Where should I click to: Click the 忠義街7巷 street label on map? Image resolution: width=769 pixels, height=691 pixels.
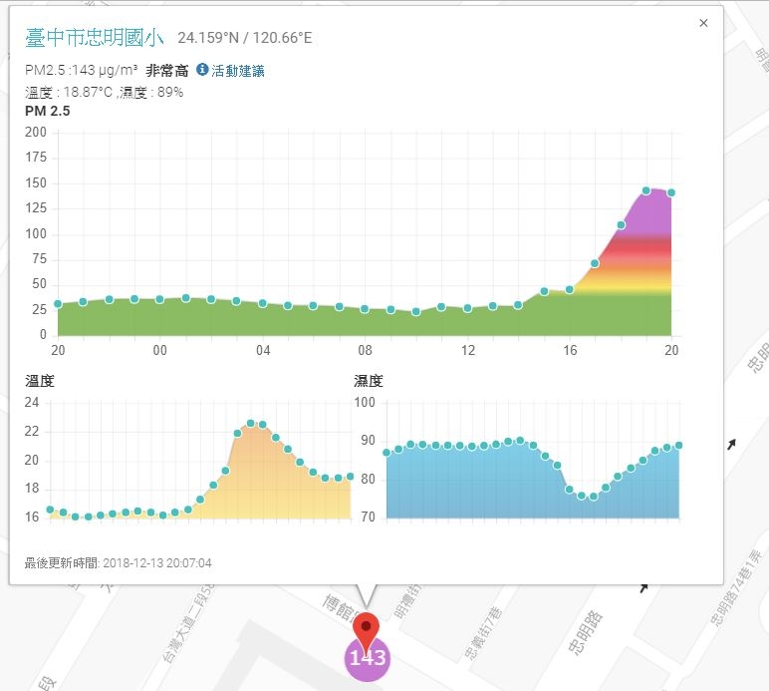coord(483,633)
